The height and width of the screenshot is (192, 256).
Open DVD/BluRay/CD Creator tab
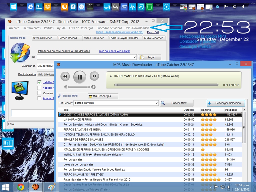pos(125,38)
